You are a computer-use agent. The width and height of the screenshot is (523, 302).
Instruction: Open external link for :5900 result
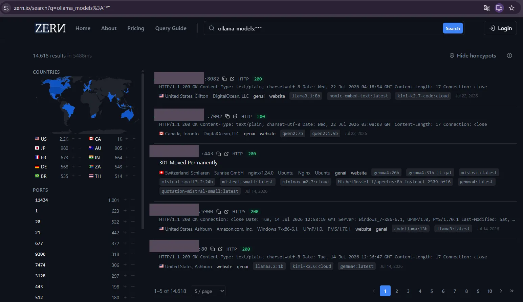pyautogui.click(x=226, y=212)
